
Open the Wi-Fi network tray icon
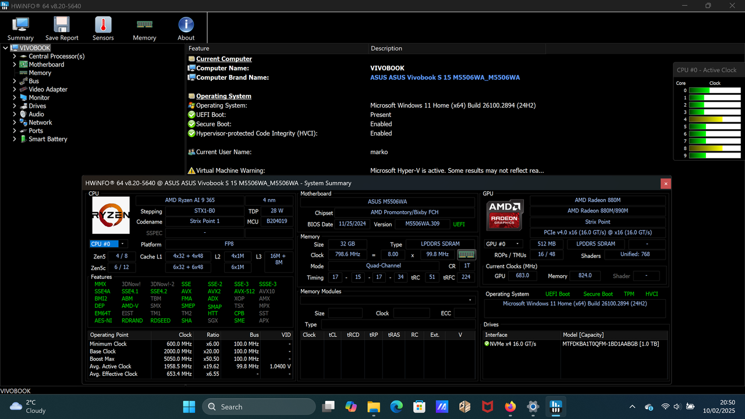[665, 407]
